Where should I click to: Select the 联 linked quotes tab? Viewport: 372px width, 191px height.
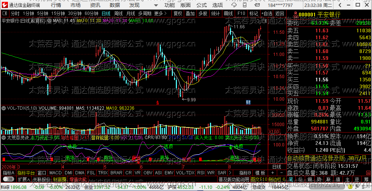pos(328,179)
